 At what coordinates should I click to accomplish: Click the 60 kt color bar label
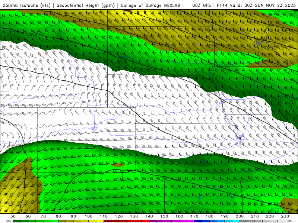tap(28, 216)
